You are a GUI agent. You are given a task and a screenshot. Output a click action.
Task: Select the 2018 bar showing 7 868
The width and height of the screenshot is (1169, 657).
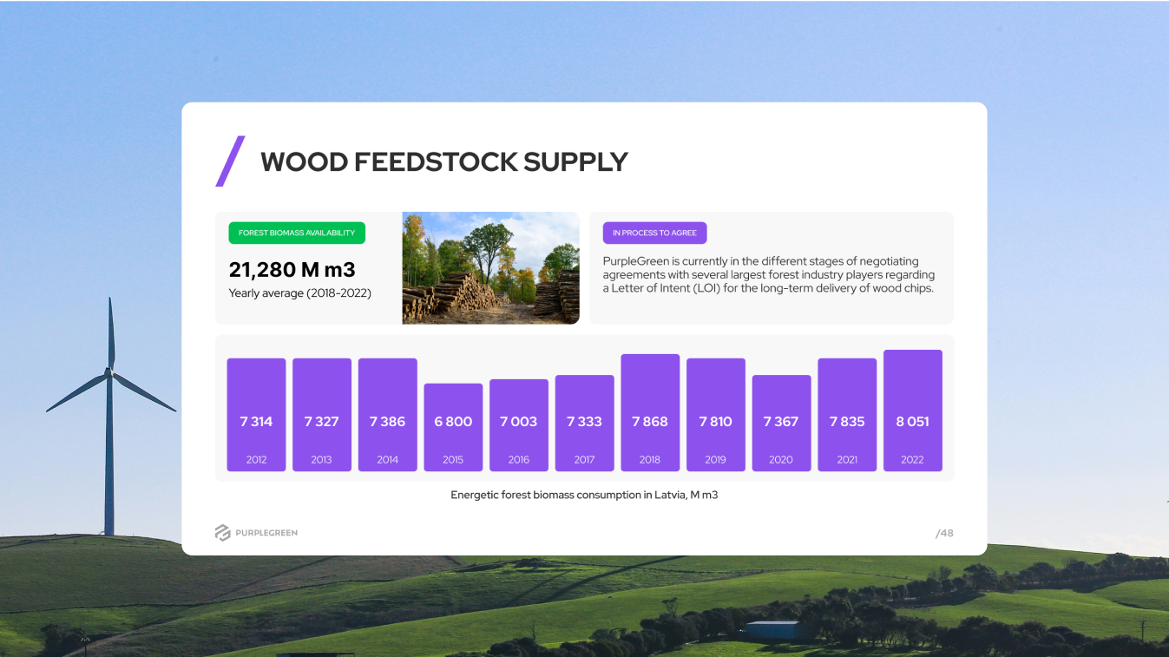pyautogui.click(x=650, y=413)
